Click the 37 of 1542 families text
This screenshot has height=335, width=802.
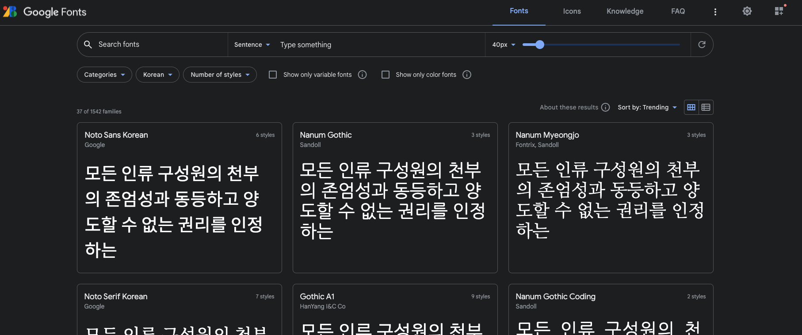99,112
